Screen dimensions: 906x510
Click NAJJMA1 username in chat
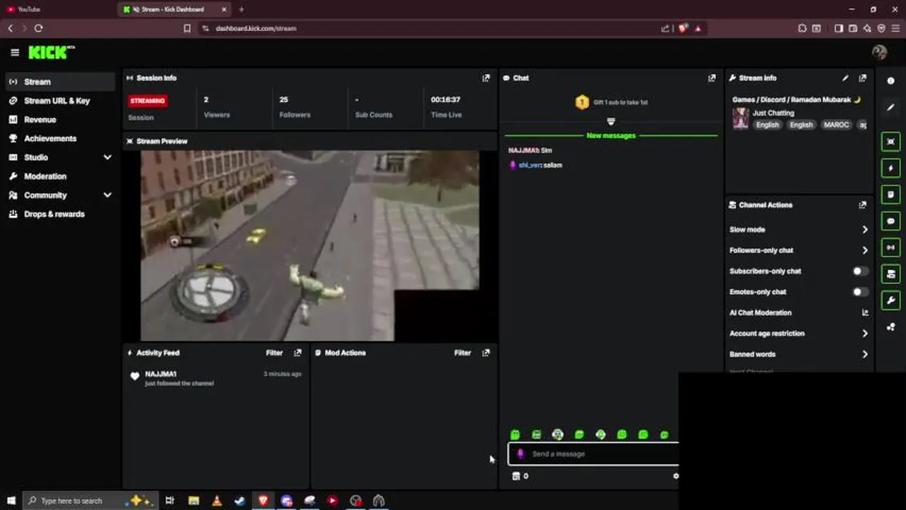pyautogui.click(x=523, y=150)
